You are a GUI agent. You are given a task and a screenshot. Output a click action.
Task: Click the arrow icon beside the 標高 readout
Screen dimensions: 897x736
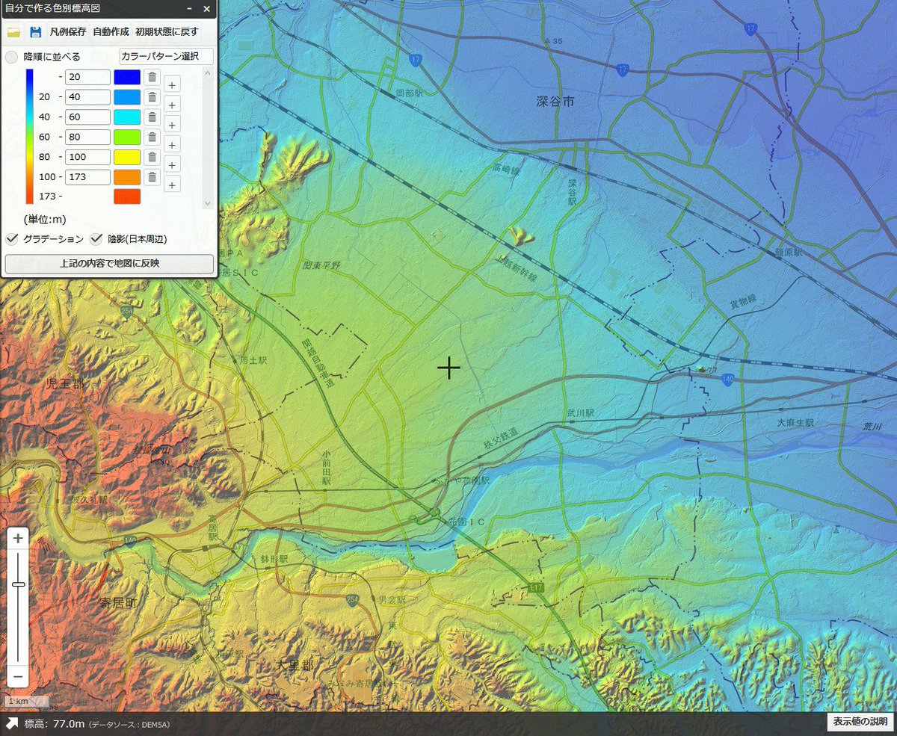point(13,723)
